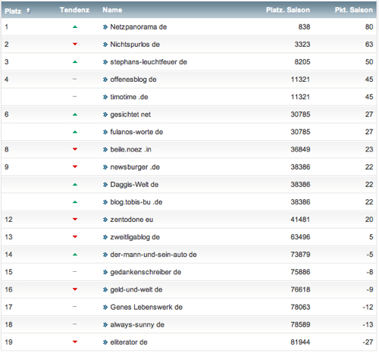
Task: Click neutral dash icon in always-sunny row
Action: 74,324
